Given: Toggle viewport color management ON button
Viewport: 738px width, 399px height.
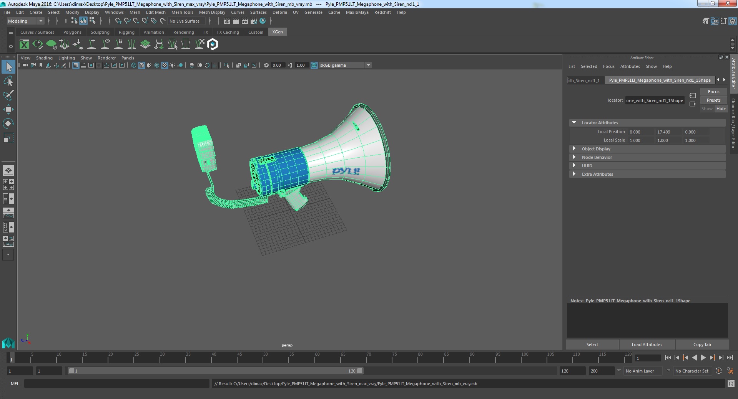Looking at the screenshot, I should click(314, 65).
